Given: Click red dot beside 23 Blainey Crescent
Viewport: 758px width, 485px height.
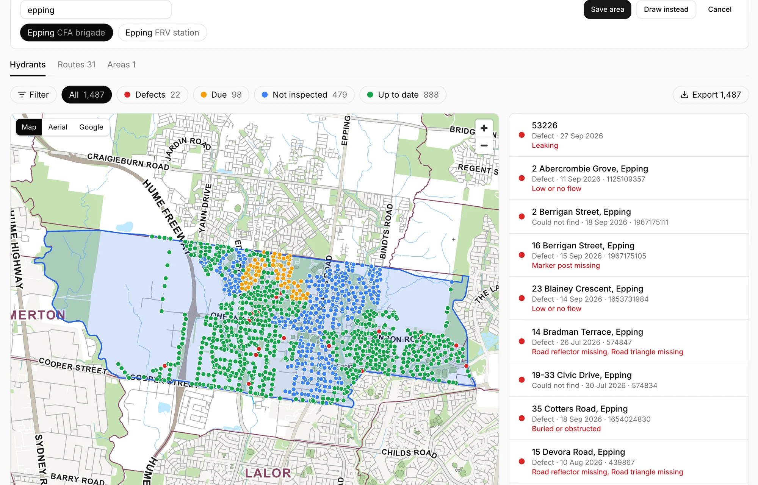Looking at the screenshot, I should coord(522,298).
